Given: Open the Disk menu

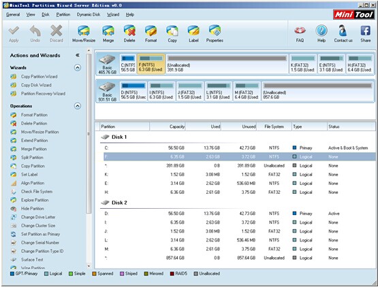Looking at the screenshot, I should (46, 15).
